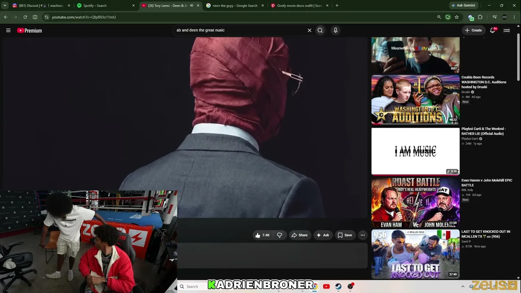Go to the YouTube Premium home logo
This screenshot has width=521, height=293.
29,31
